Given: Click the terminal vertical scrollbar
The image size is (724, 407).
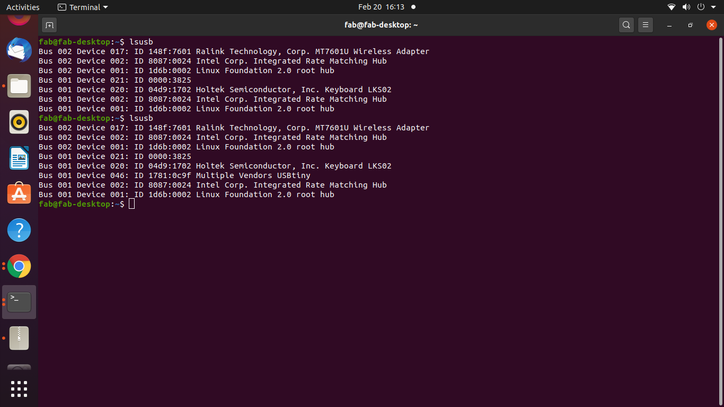Looking at the screenshot, I should 721,220.
